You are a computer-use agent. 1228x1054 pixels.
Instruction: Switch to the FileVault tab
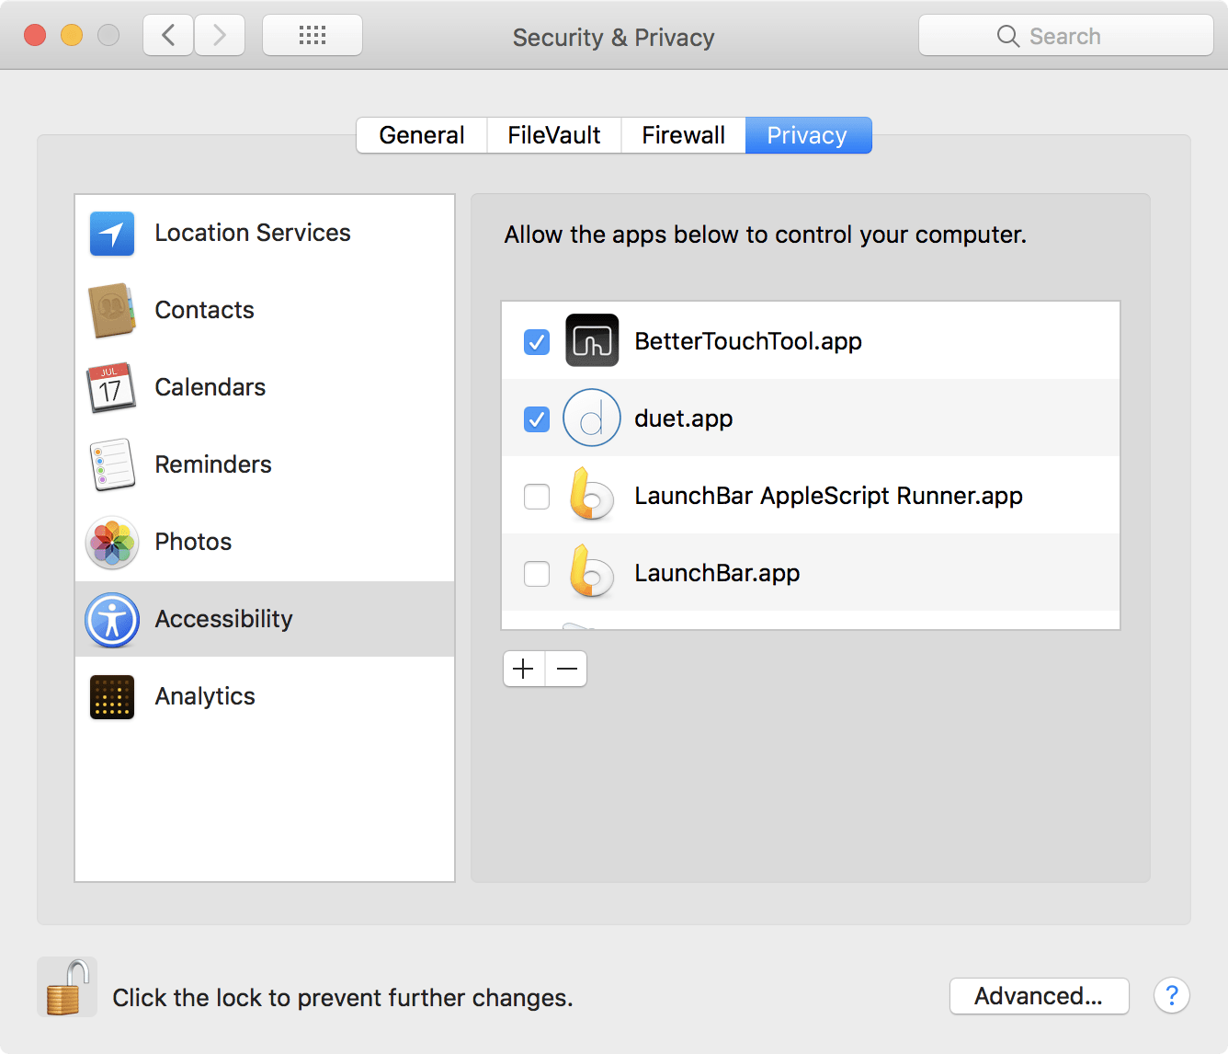click(x=552, y=134)
